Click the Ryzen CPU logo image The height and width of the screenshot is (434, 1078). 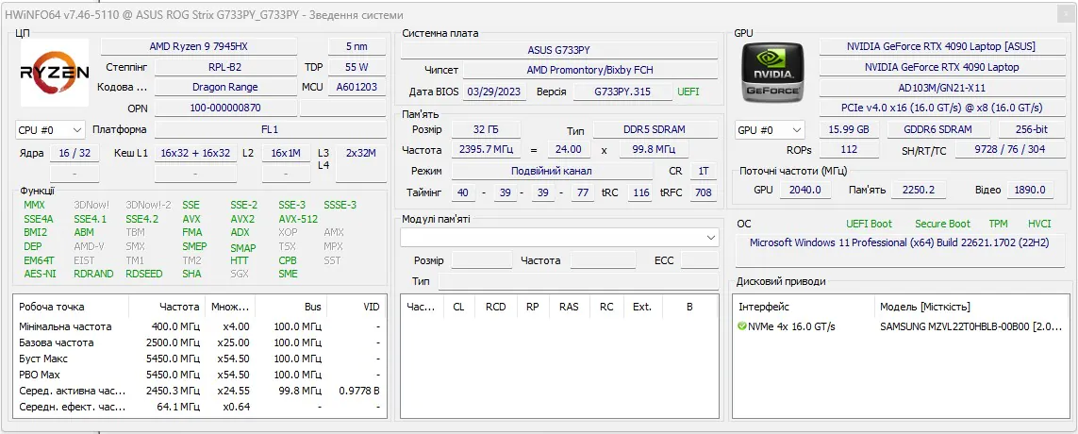(55, 73)
